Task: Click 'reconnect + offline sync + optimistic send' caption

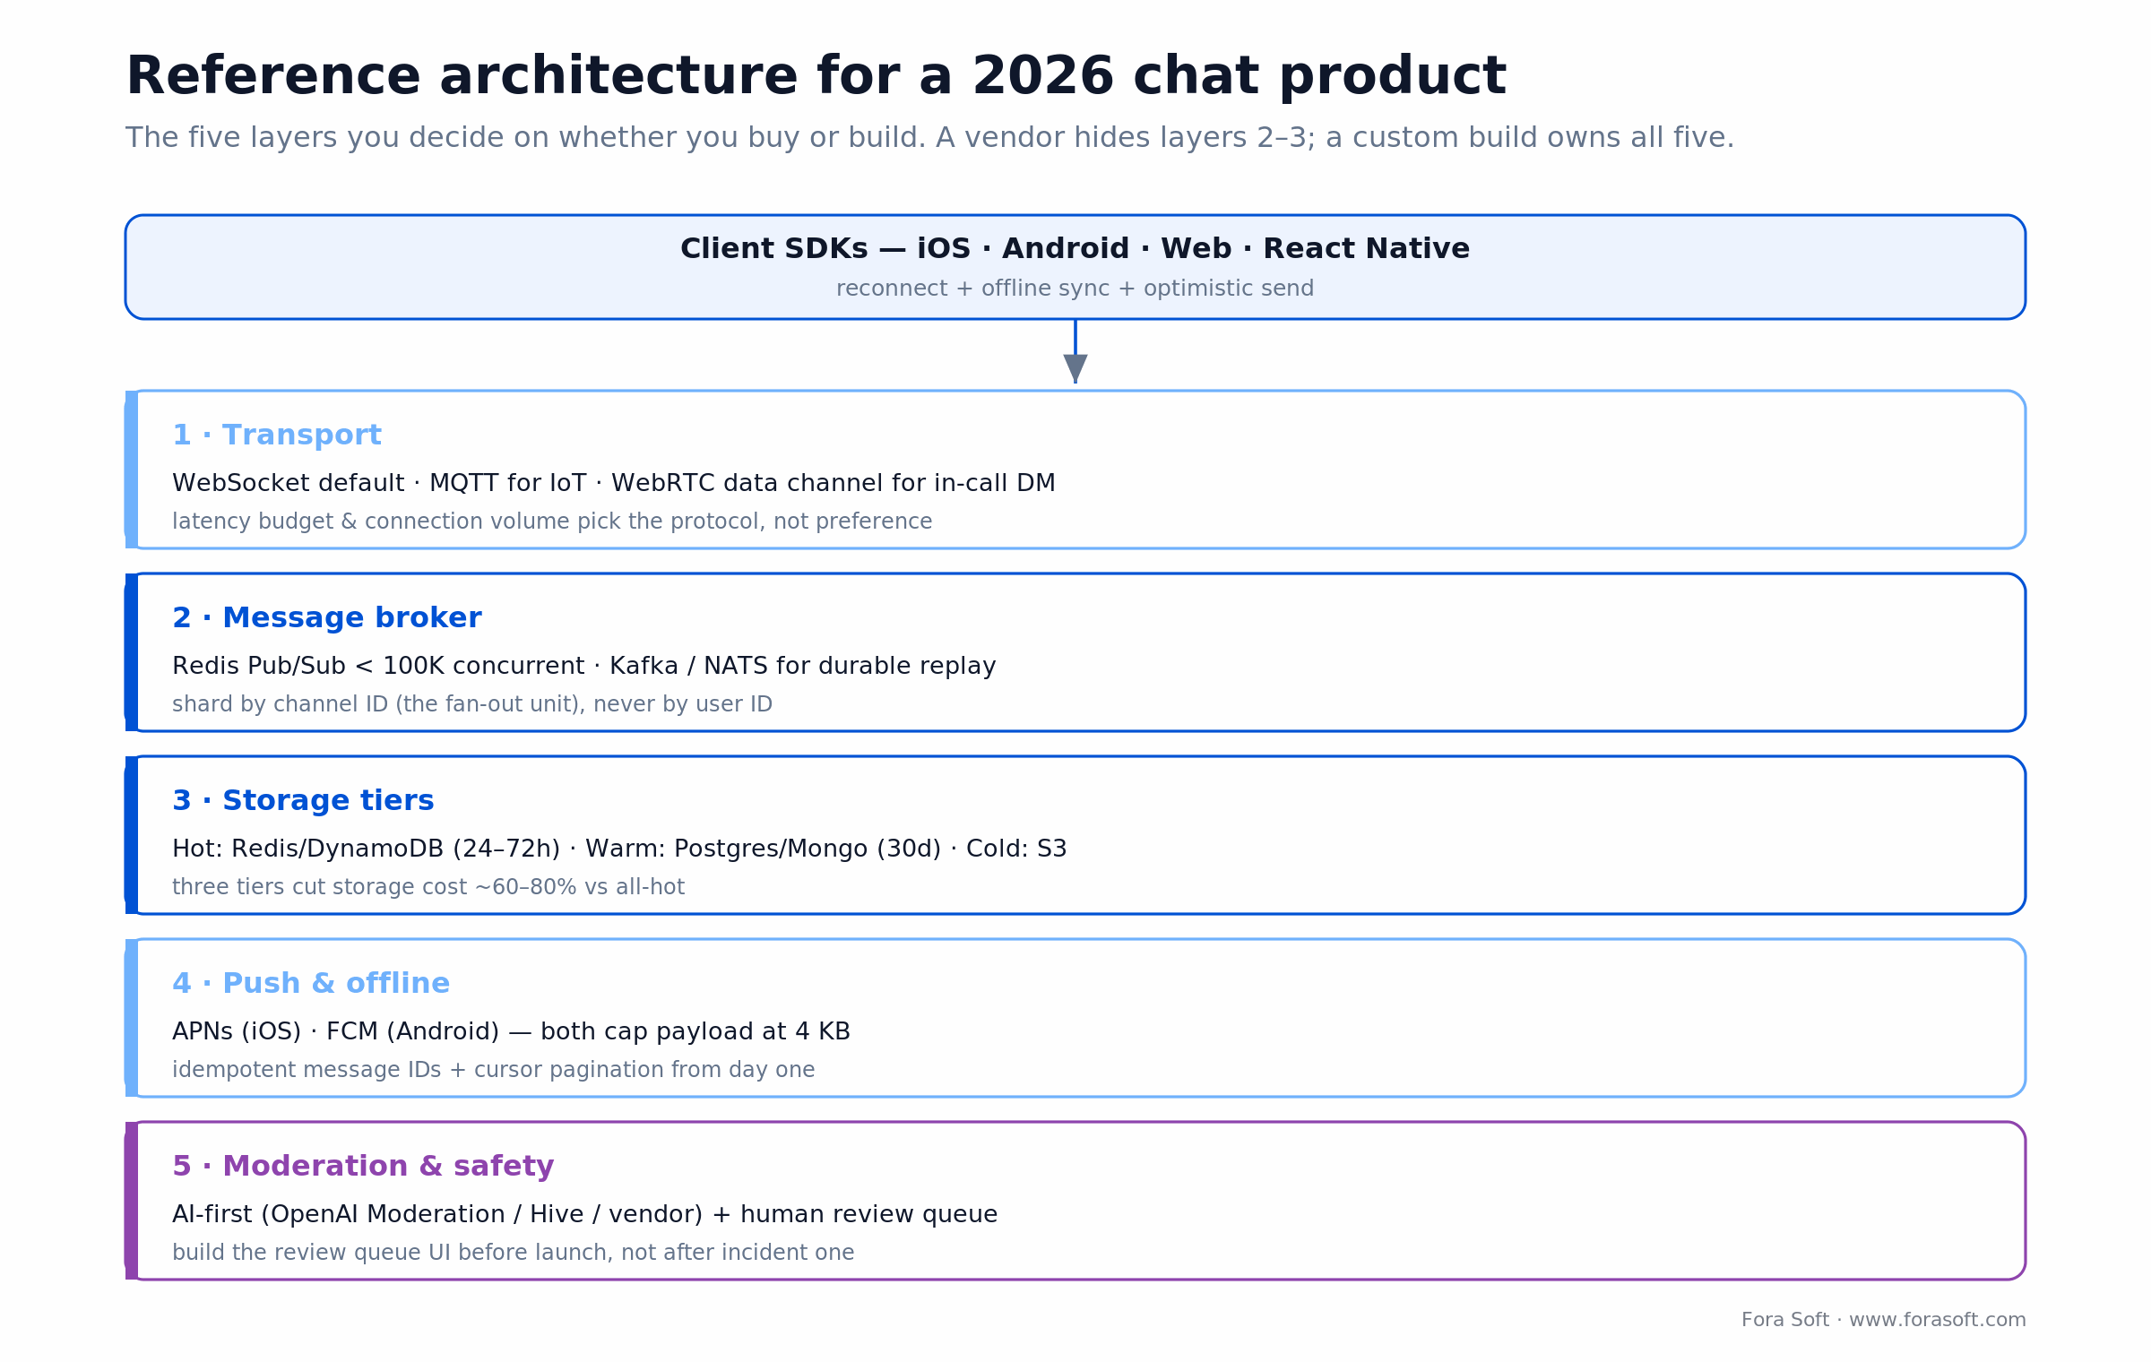Action: 1075,289
